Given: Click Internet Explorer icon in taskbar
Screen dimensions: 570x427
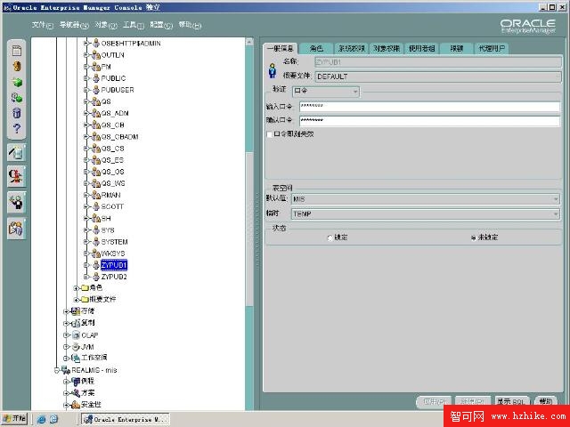Looking at the screenshot, I should click(42, 419).
